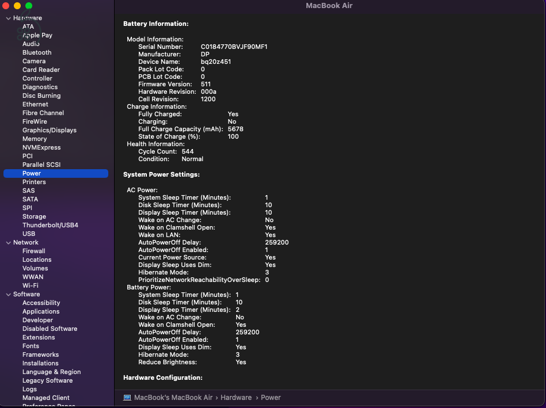Click the green zoom window button
The width and height of the screenshot is (546, 408).
tap(29, 6)
